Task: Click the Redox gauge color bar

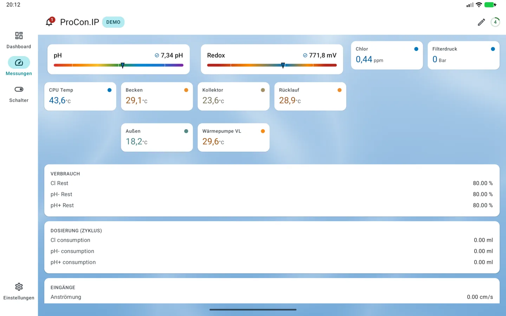Action: click(x=272, y=65)
